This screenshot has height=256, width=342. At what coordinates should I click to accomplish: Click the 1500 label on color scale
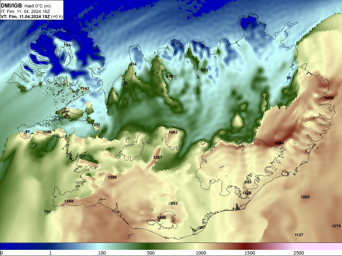coord(250,253)
